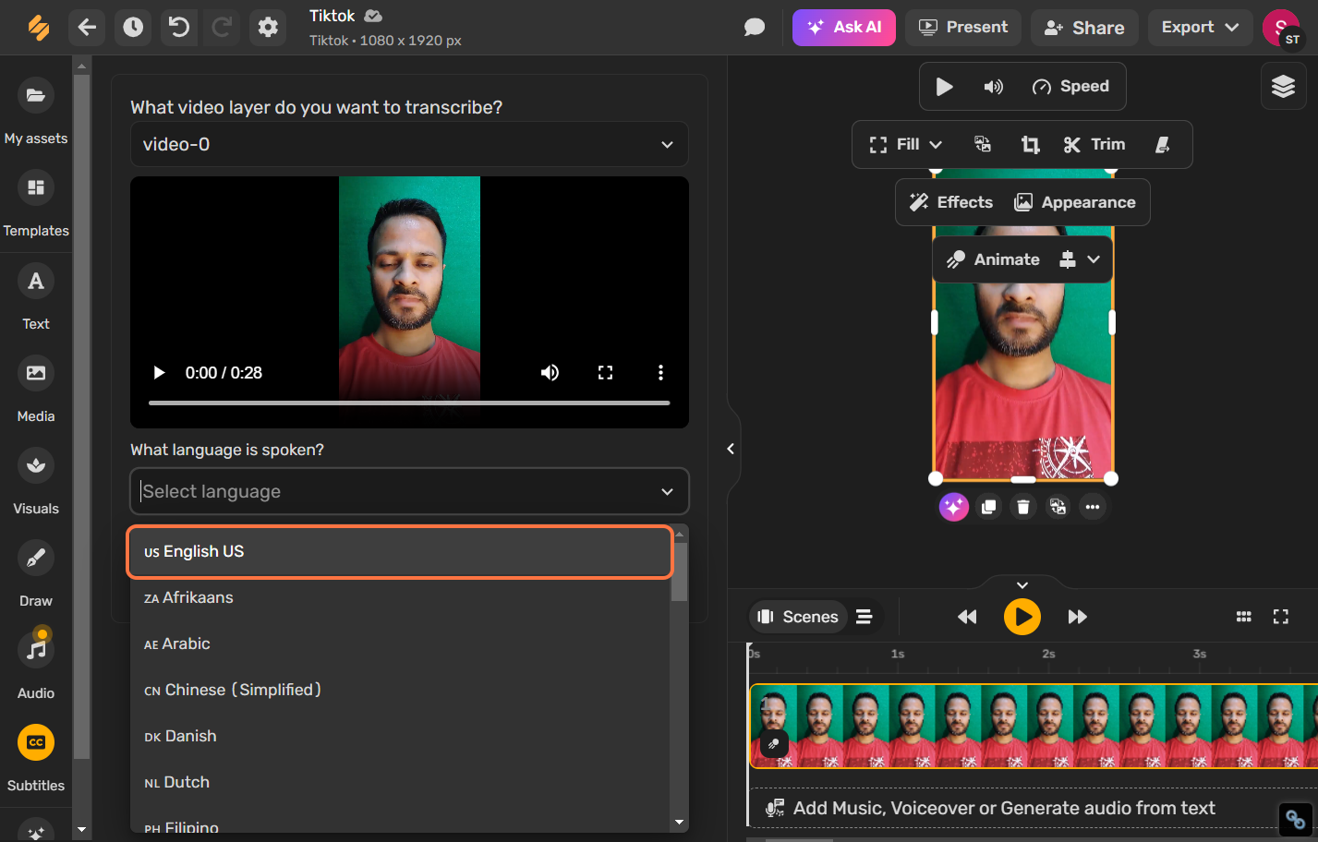Choose Afrikaans from language list
The image size is (1318, 842).
400,598
